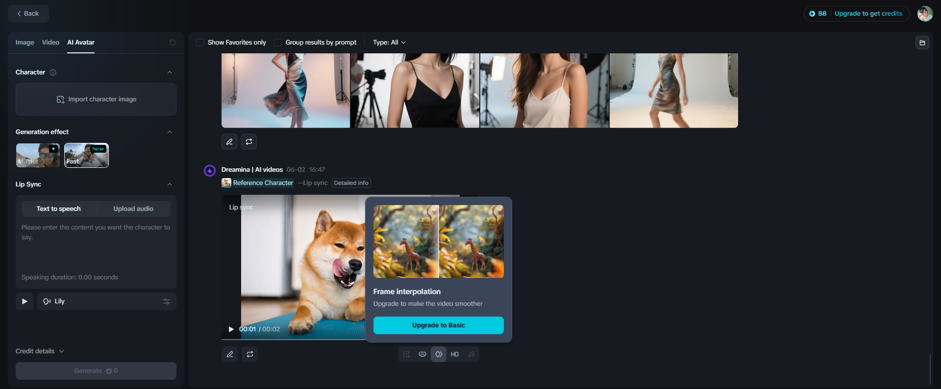Open the white camisole top image

point(545,91)
